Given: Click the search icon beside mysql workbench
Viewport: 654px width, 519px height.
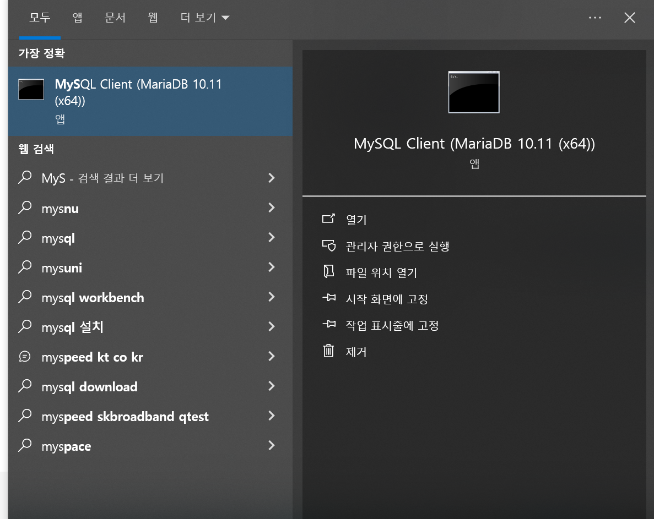Looking at the screenshot, I should [x=25, y=297].
